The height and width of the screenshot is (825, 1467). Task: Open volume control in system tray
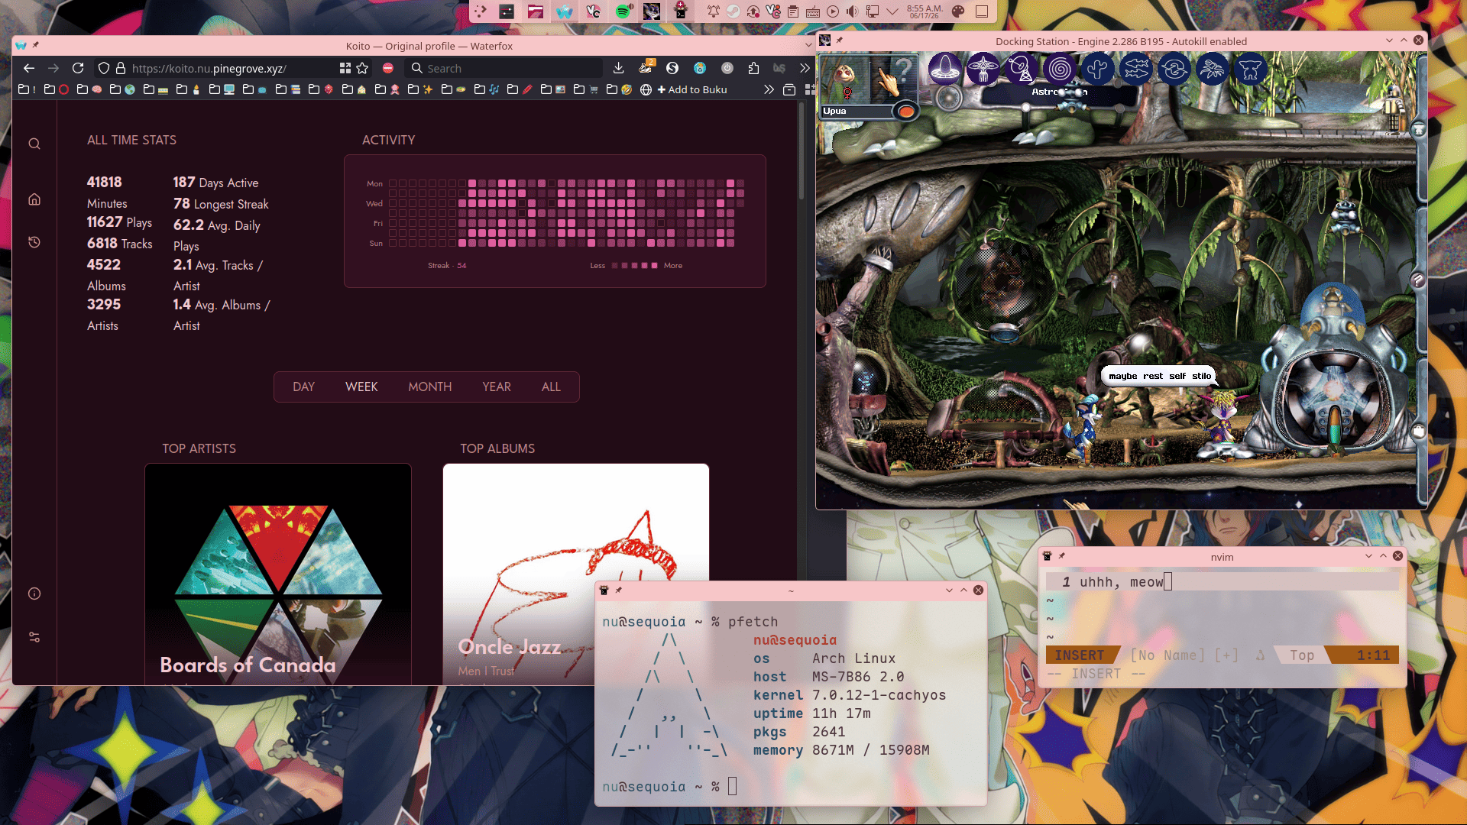pos(852,11)
